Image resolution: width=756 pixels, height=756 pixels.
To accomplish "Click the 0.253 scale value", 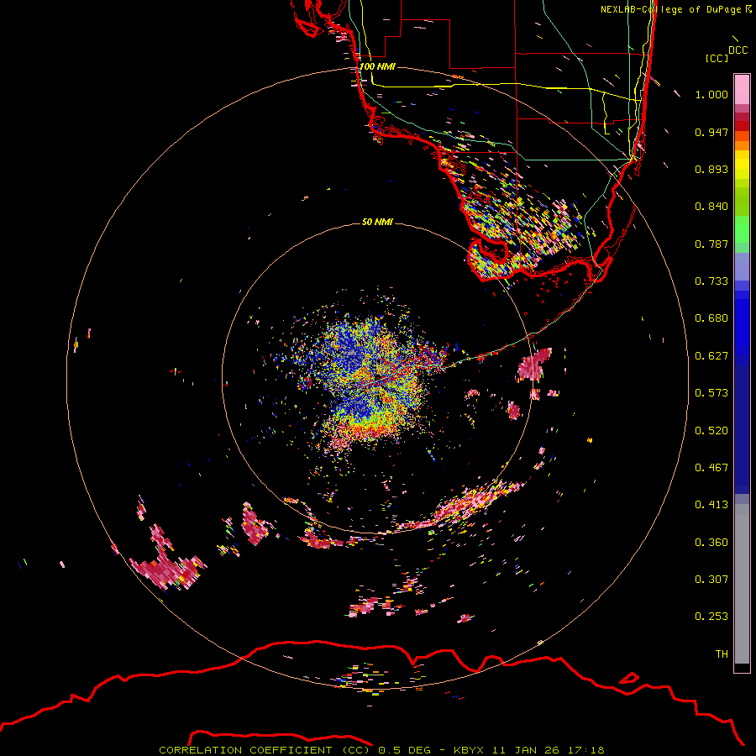I will pos(711,617).
